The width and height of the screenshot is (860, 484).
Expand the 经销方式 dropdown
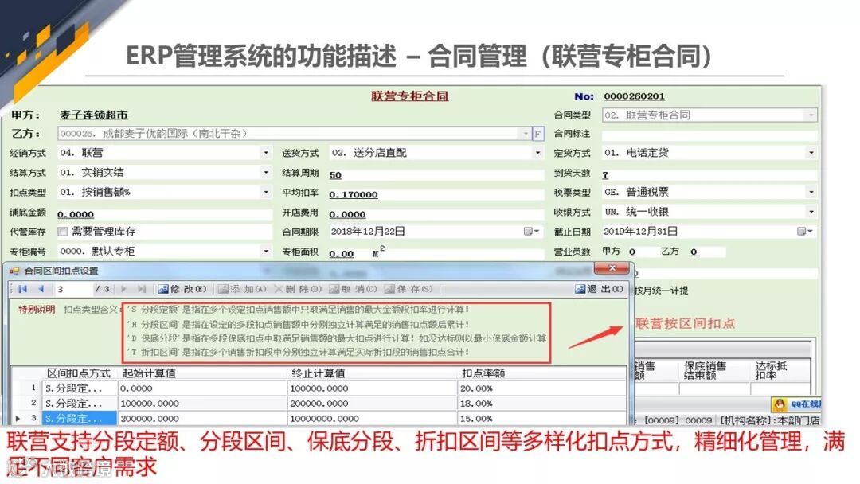[265, 153]
